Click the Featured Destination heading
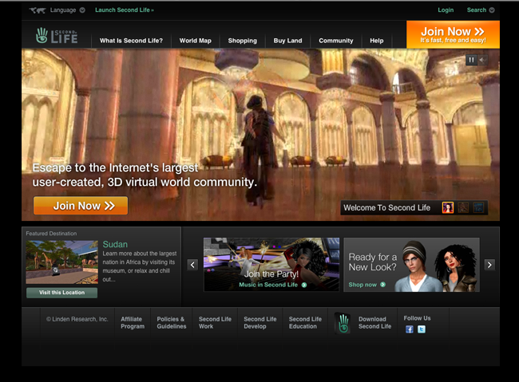519x382 pixels. [51, 234]
